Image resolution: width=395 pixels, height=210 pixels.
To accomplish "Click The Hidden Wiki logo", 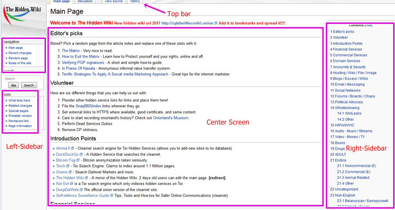I will (x=22, y=15).
